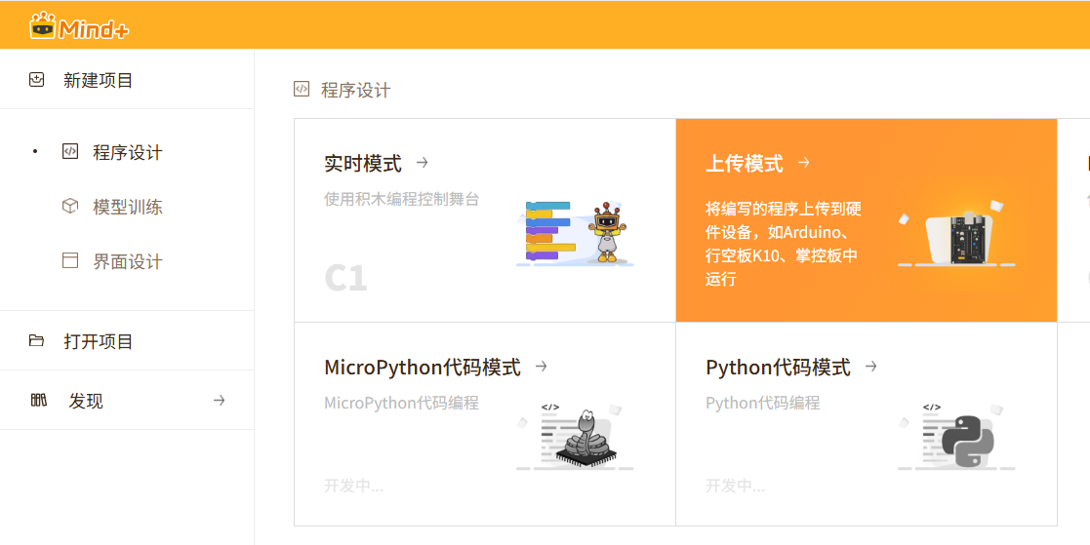Screen dimensions: 1090x545
Task: Click the arrow next to 上传模式
Action: coord(804,163)
